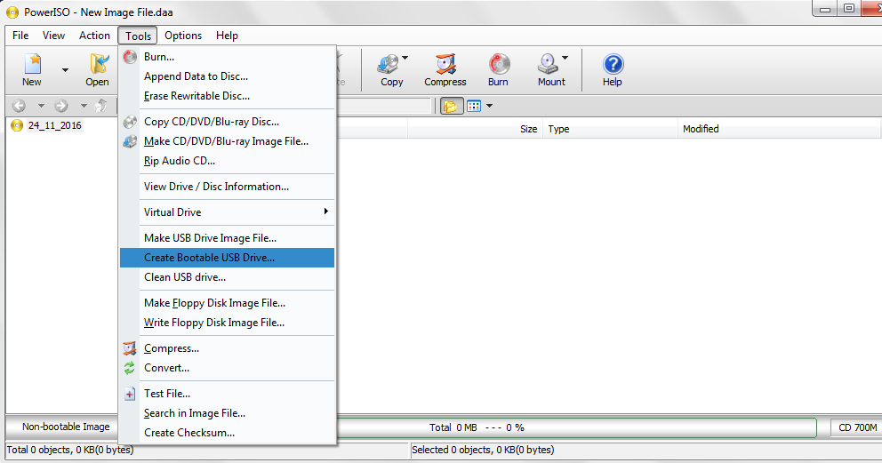Click the PowerISO title bar icon

point(12,12)
